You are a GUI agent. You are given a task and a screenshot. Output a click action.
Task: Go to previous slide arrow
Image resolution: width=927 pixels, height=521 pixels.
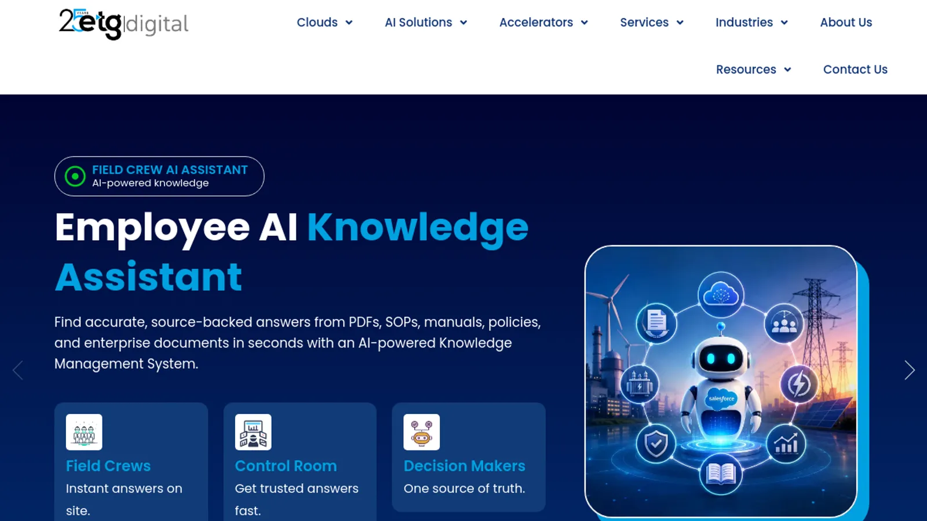click(18, 370)
